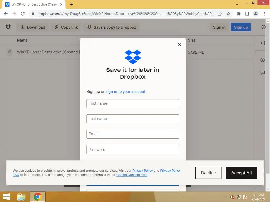Viewport: 270px width, 202px height.
Task: Open Chrome three-dot menu
Action: point(264,14)
